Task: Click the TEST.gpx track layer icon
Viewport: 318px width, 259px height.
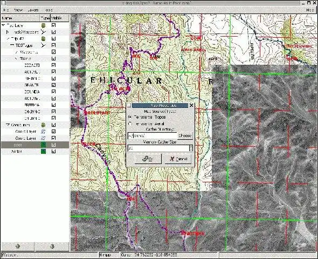Action: (x=43, y=45)
